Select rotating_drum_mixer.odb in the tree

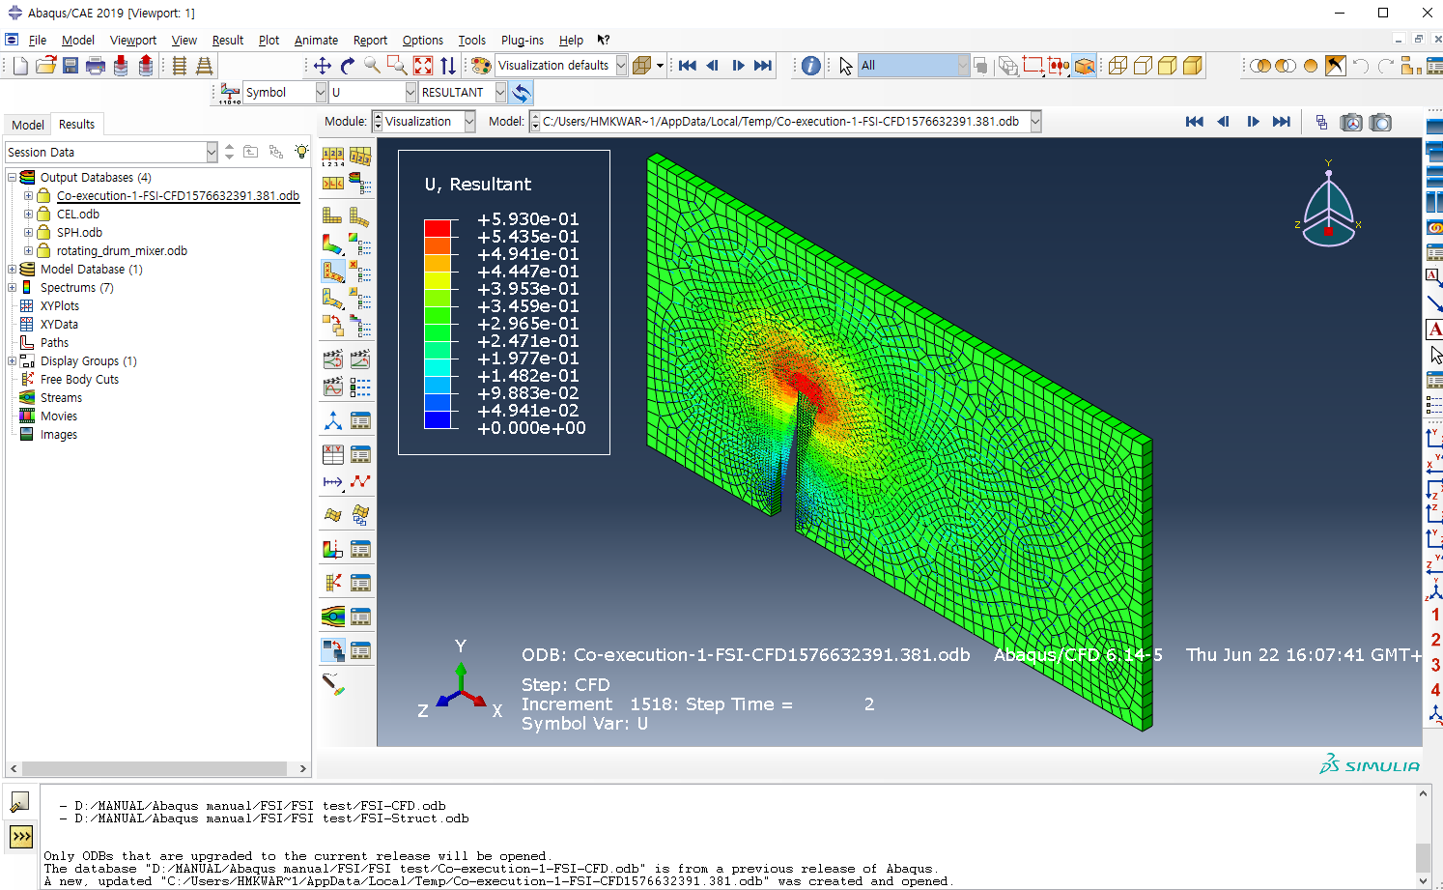point(122,251)
